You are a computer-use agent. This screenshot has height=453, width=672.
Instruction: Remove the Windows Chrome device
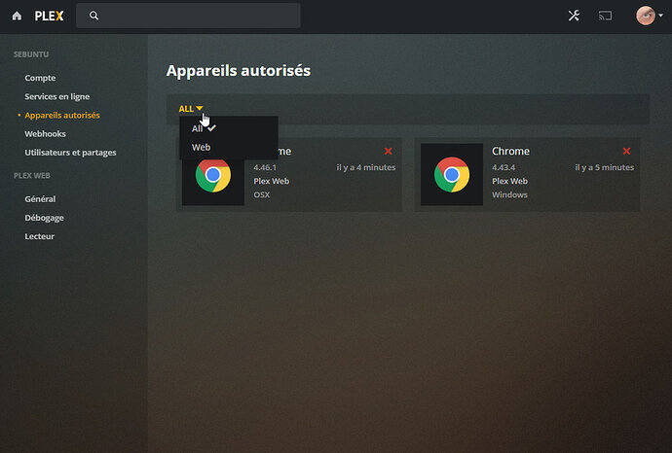[626, 151]
